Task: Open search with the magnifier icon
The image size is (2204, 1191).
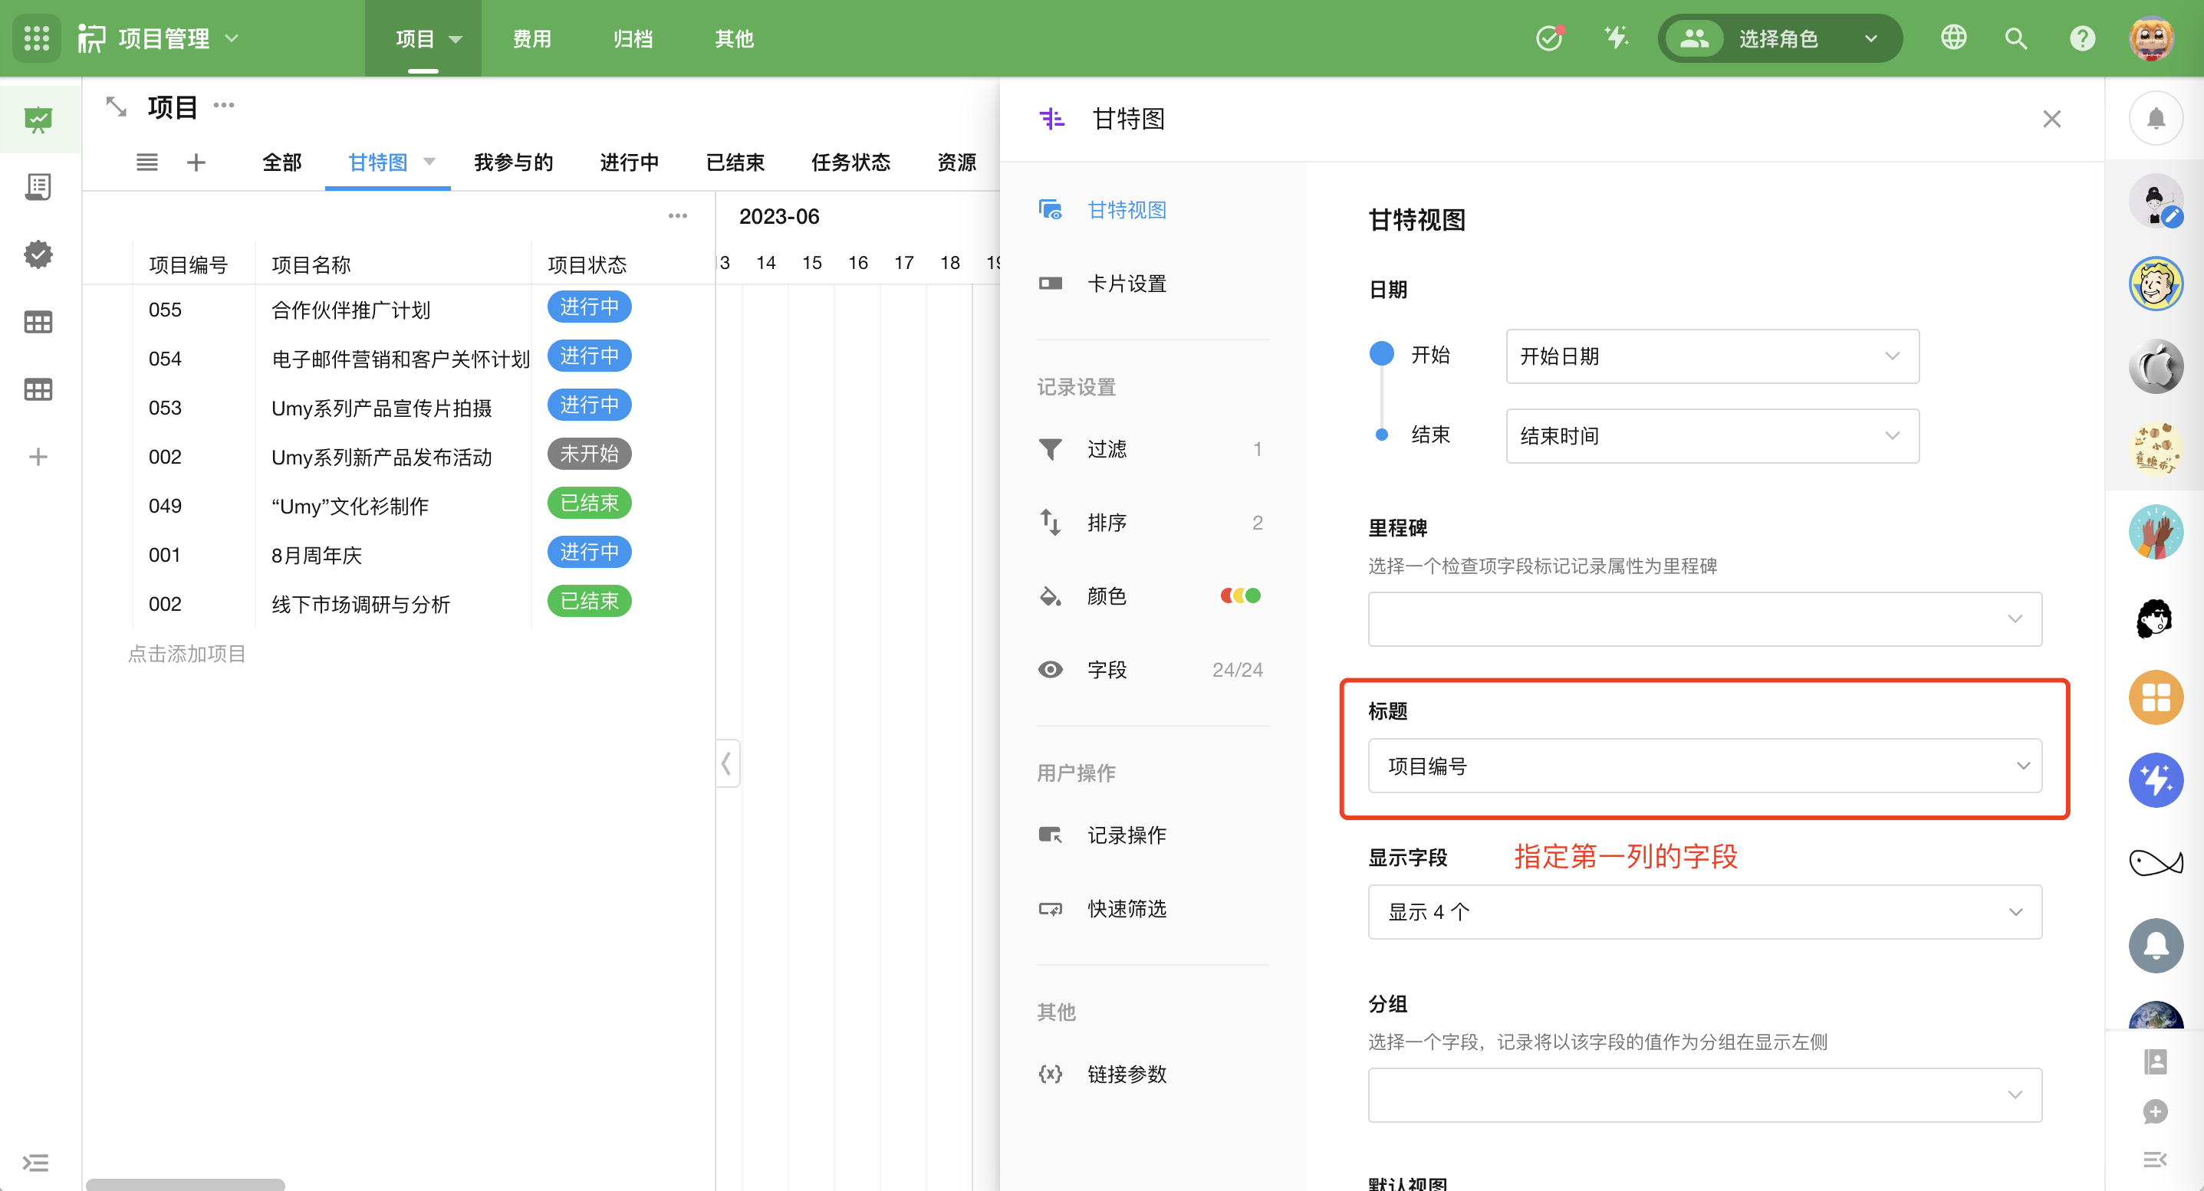Action: (2017, 38)
